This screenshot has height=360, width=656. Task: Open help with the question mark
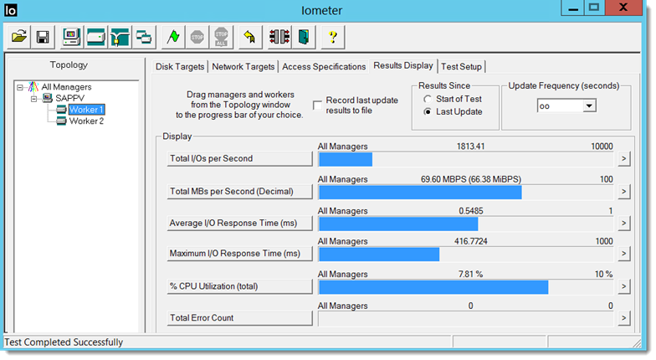pyautogui.click(x=333, y=37)
